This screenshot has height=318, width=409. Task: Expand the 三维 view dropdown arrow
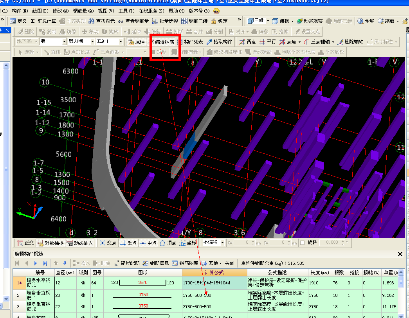coord(268,21)
